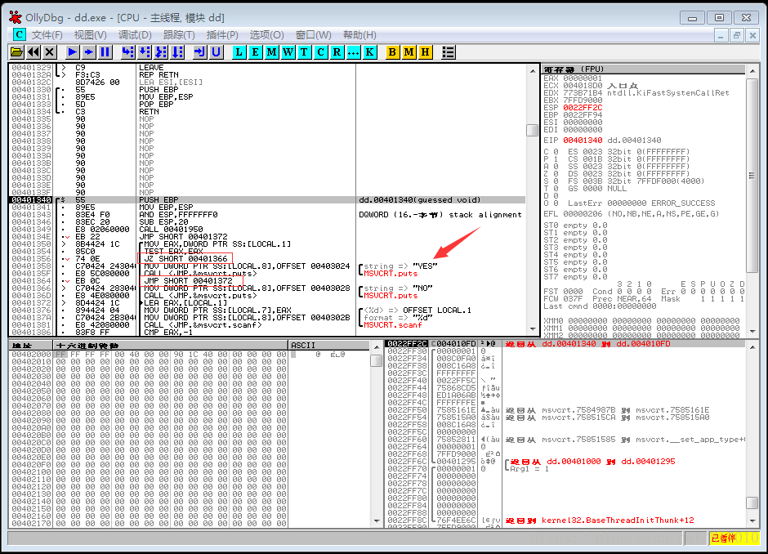This screenshot has width=768, height=554.
Task: Select the JZ SHORT 00401366 instruction
Action: click(x=185, y=259)
